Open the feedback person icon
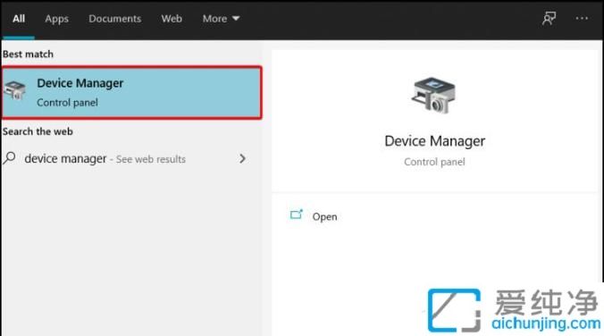Screen dimensions: 604x336 pyautogui.click(x=549, y=18)
